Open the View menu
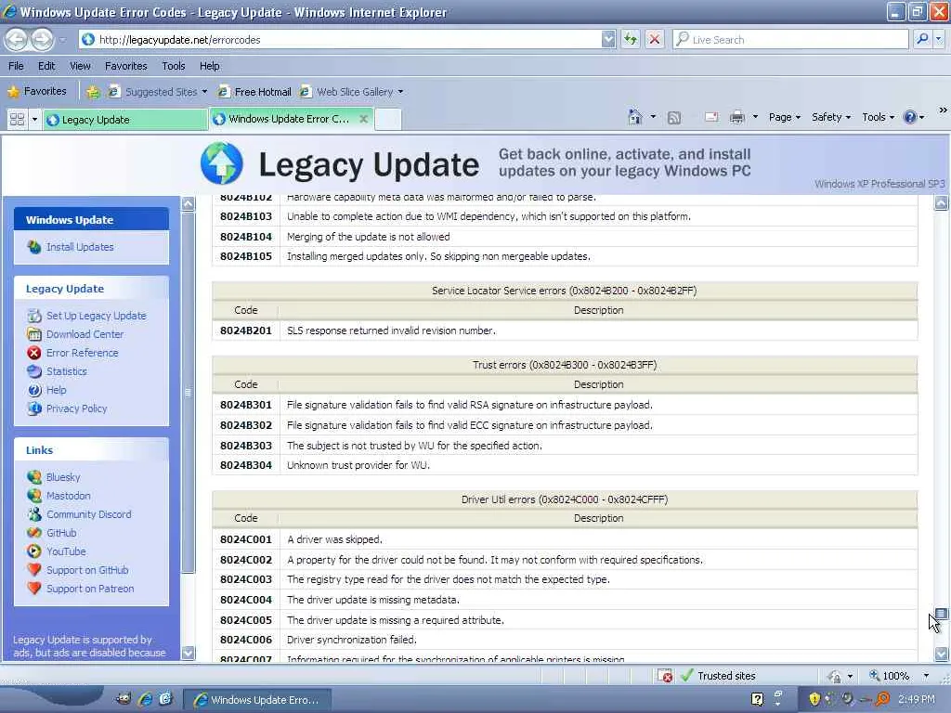This screenshot has width=951, height=713. tap(80, 66)
